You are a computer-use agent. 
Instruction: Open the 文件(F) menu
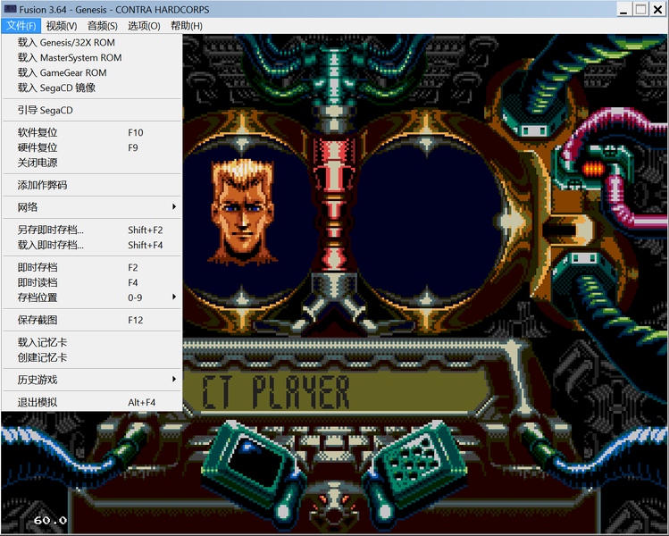[21, 26]
